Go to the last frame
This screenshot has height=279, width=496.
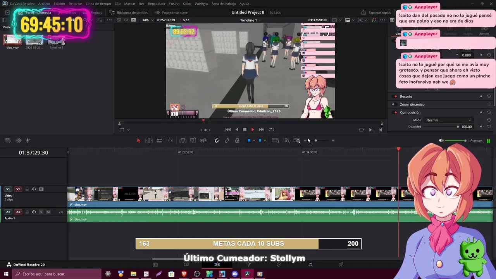coord(261,130)
